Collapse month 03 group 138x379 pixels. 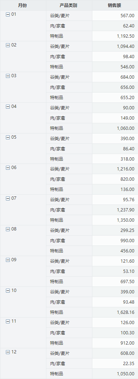(x=8, y=76)
